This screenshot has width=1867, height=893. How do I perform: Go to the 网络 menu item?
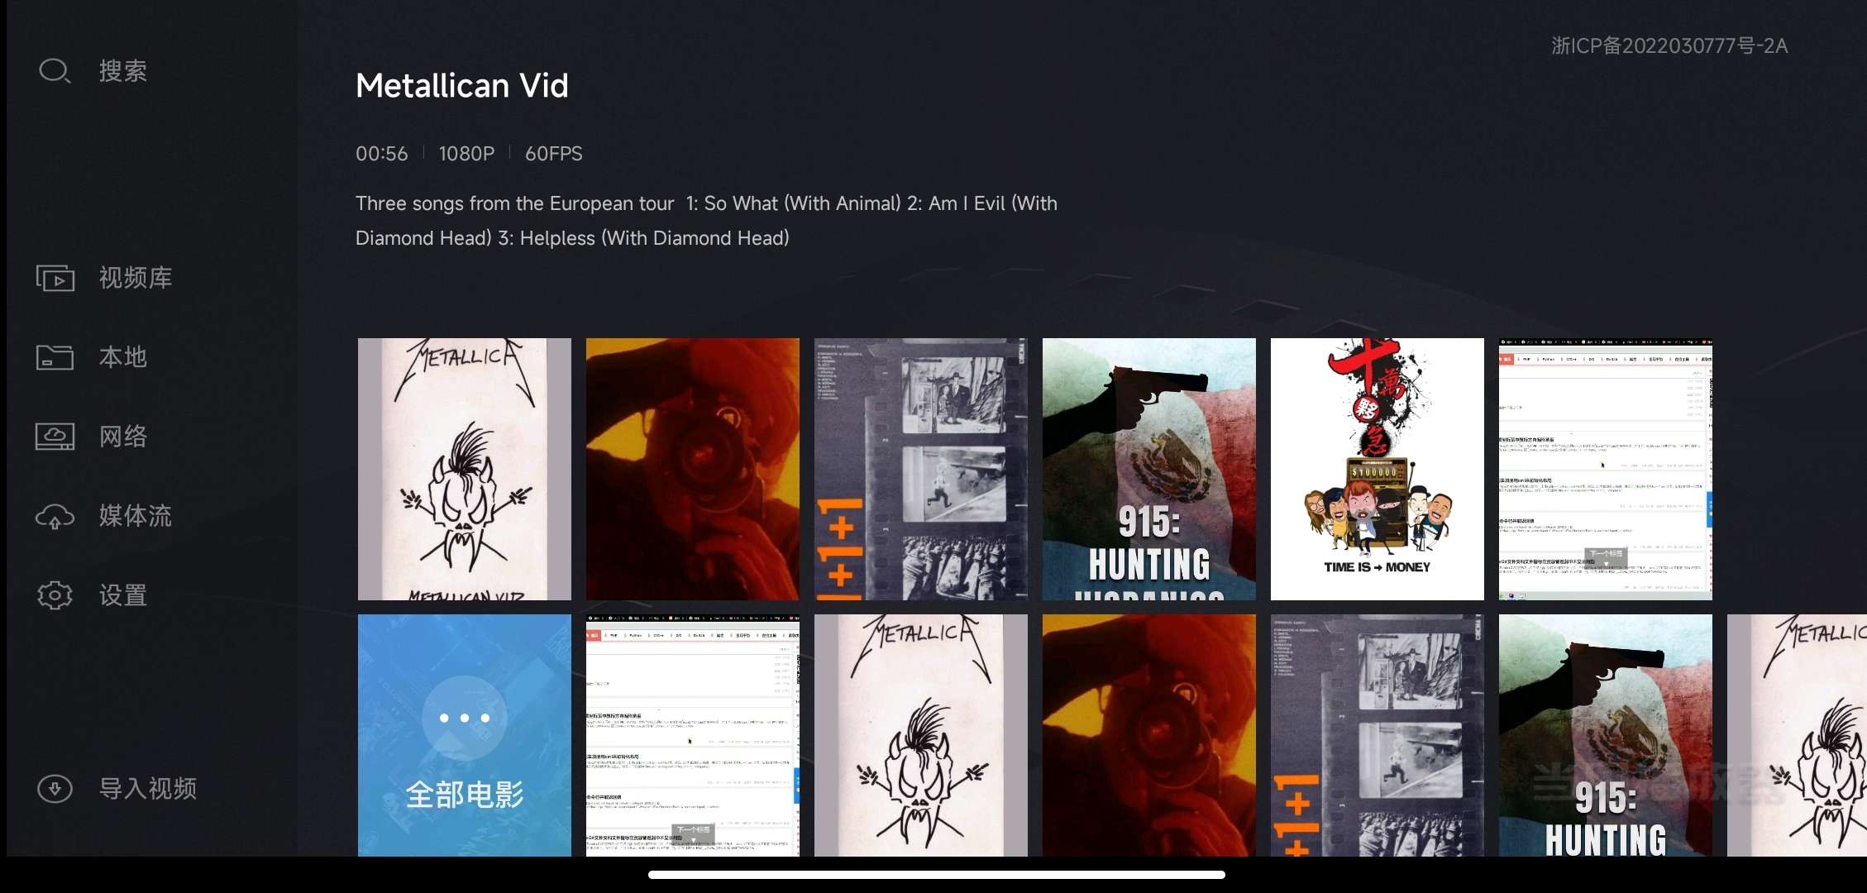(x=123, y=437)
